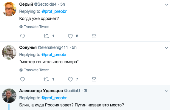
Task: Send Серый's tweet via direct message icon
Action: point(94,36)
